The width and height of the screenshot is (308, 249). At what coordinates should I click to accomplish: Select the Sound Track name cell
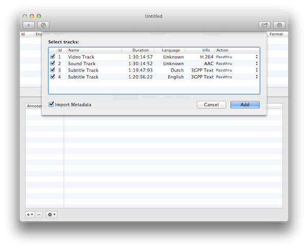point(82,64)
